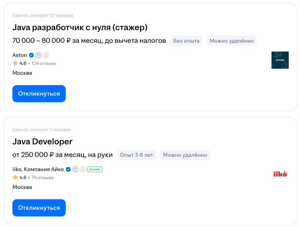Click the orange award badge next to iiko
This screenshot has width=300, height=227.
coord(82,169)
